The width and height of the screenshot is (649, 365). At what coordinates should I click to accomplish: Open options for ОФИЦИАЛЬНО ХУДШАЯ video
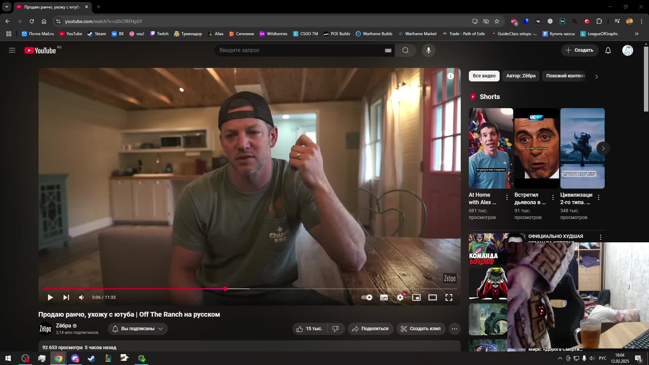pyautogui.click(x=600, y=238)
